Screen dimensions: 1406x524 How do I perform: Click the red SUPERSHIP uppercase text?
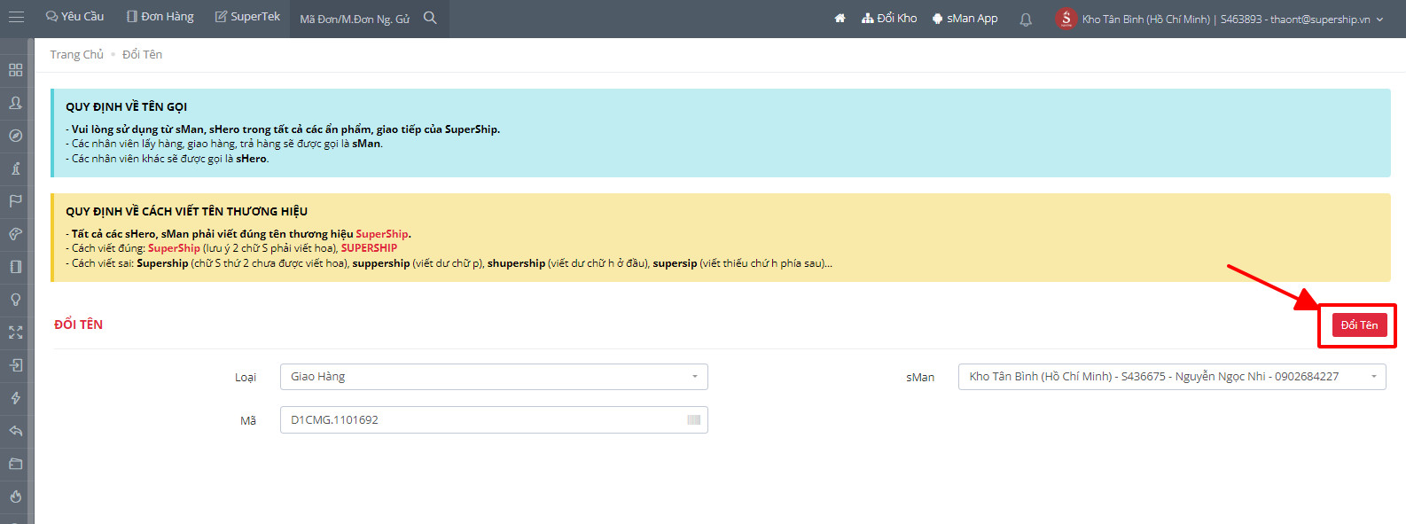369,248
